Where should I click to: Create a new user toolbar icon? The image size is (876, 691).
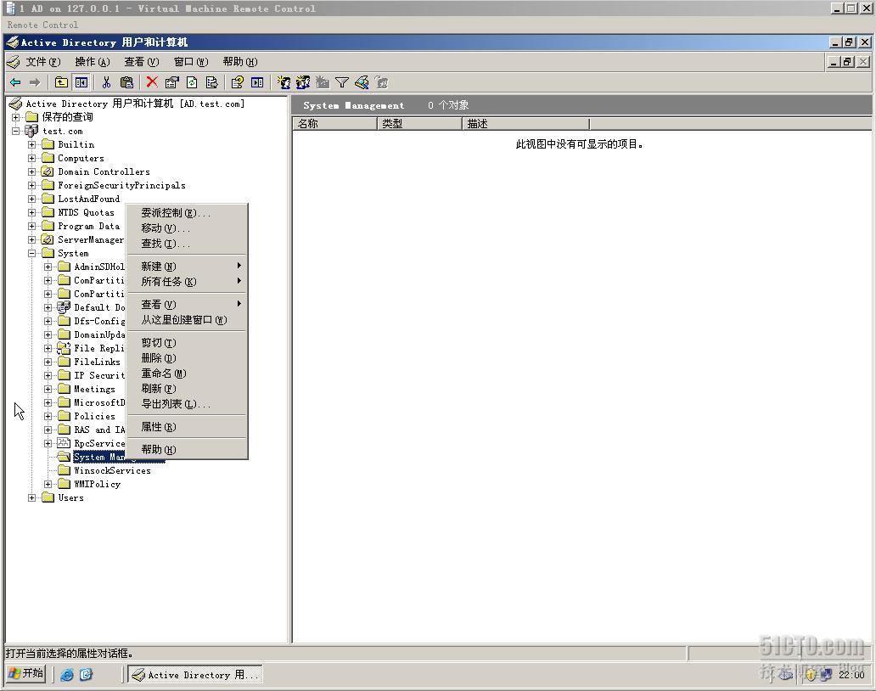coord(284,82)
